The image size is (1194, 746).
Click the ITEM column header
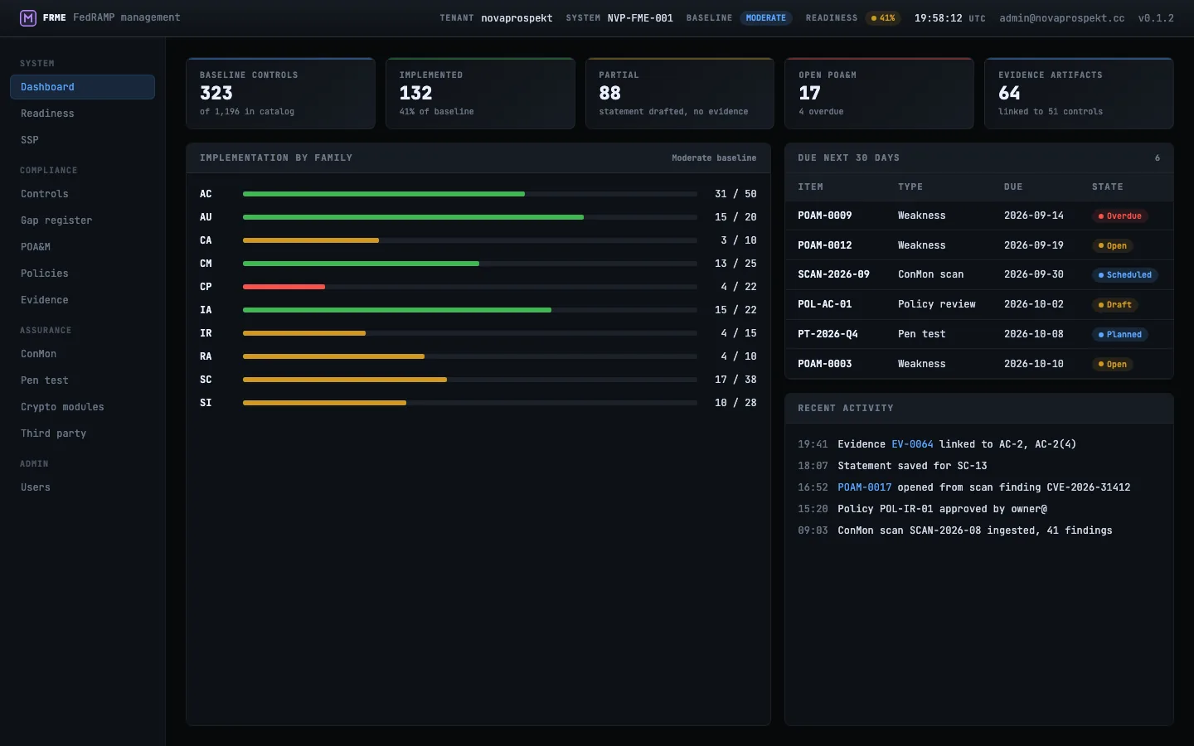[x=810, y=187]
